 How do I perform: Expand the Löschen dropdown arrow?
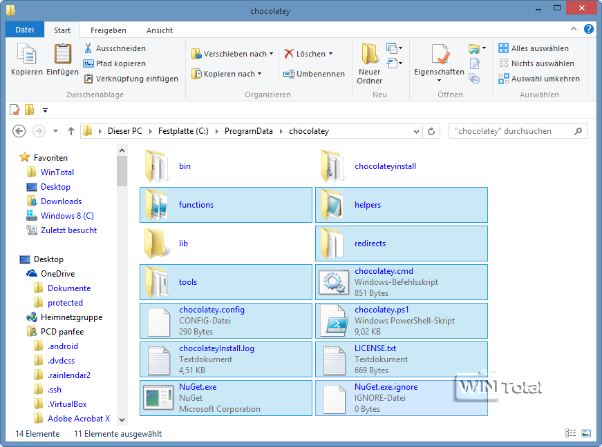tap(331, 54)
